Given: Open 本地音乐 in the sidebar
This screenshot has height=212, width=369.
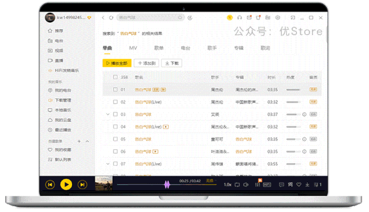Looking at the screenshot, I should coord(59,110).
